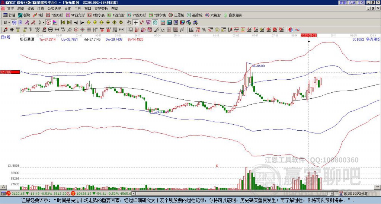Expand the candlestick style dropdown arrow
381x204 pixels.
pyautogui.click(x=44, y=23)
